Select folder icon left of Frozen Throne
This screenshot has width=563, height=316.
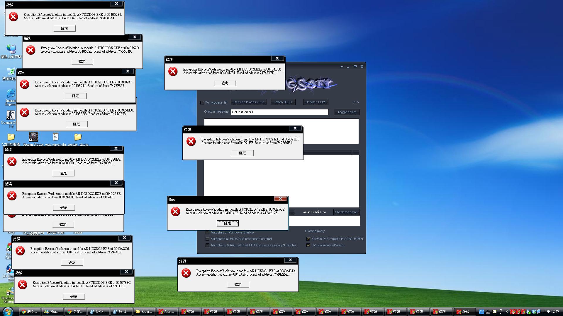(11, 139)
